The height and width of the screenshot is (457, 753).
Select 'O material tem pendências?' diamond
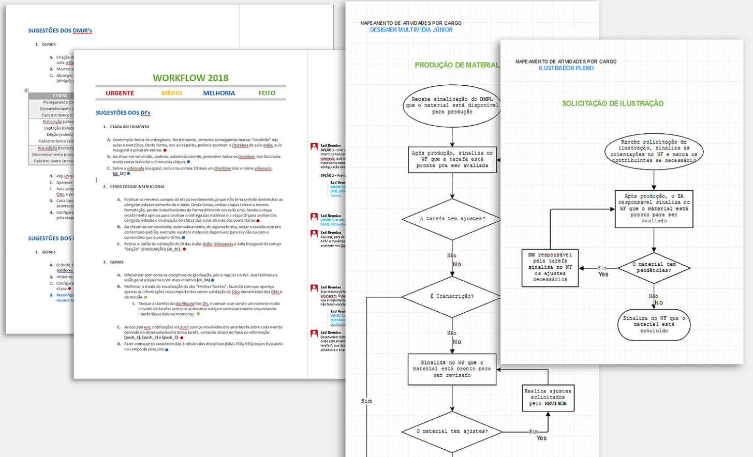point(654,267)
